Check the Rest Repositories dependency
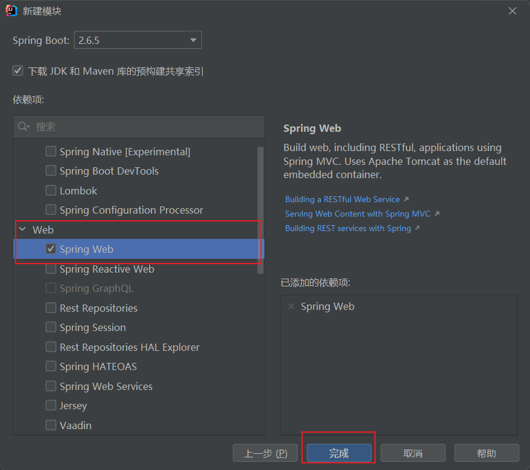 pos(51,308)
